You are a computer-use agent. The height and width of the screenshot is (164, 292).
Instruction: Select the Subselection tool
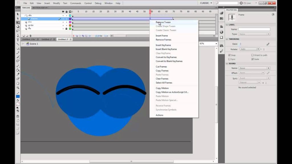click(x=18, y=18)
